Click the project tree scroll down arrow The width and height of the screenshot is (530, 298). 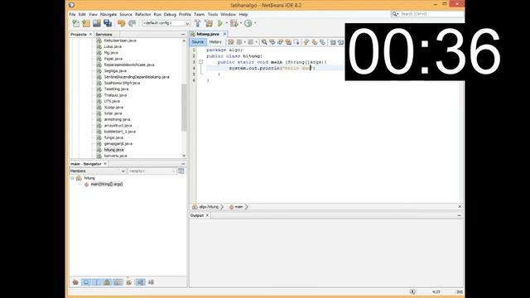184,156
